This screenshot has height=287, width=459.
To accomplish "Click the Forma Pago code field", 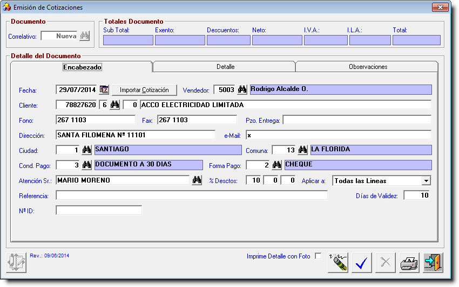I will click(x=258, y=165).
